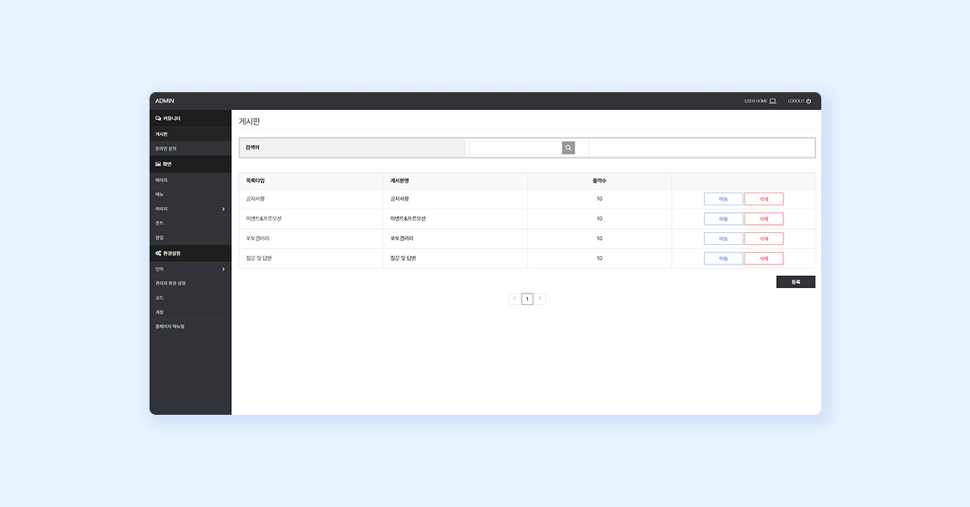Click the 10 value in 공지사항 row
This screenshot has height=507, width=970.
(x=600, y=199)
